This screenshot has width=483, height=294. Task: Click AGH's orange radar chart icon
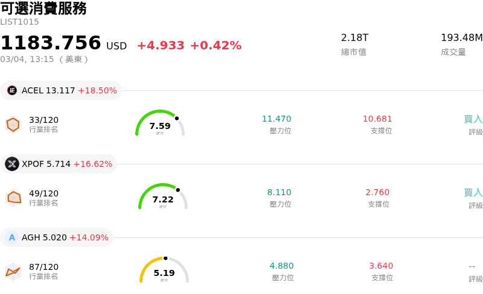(13, 272)
